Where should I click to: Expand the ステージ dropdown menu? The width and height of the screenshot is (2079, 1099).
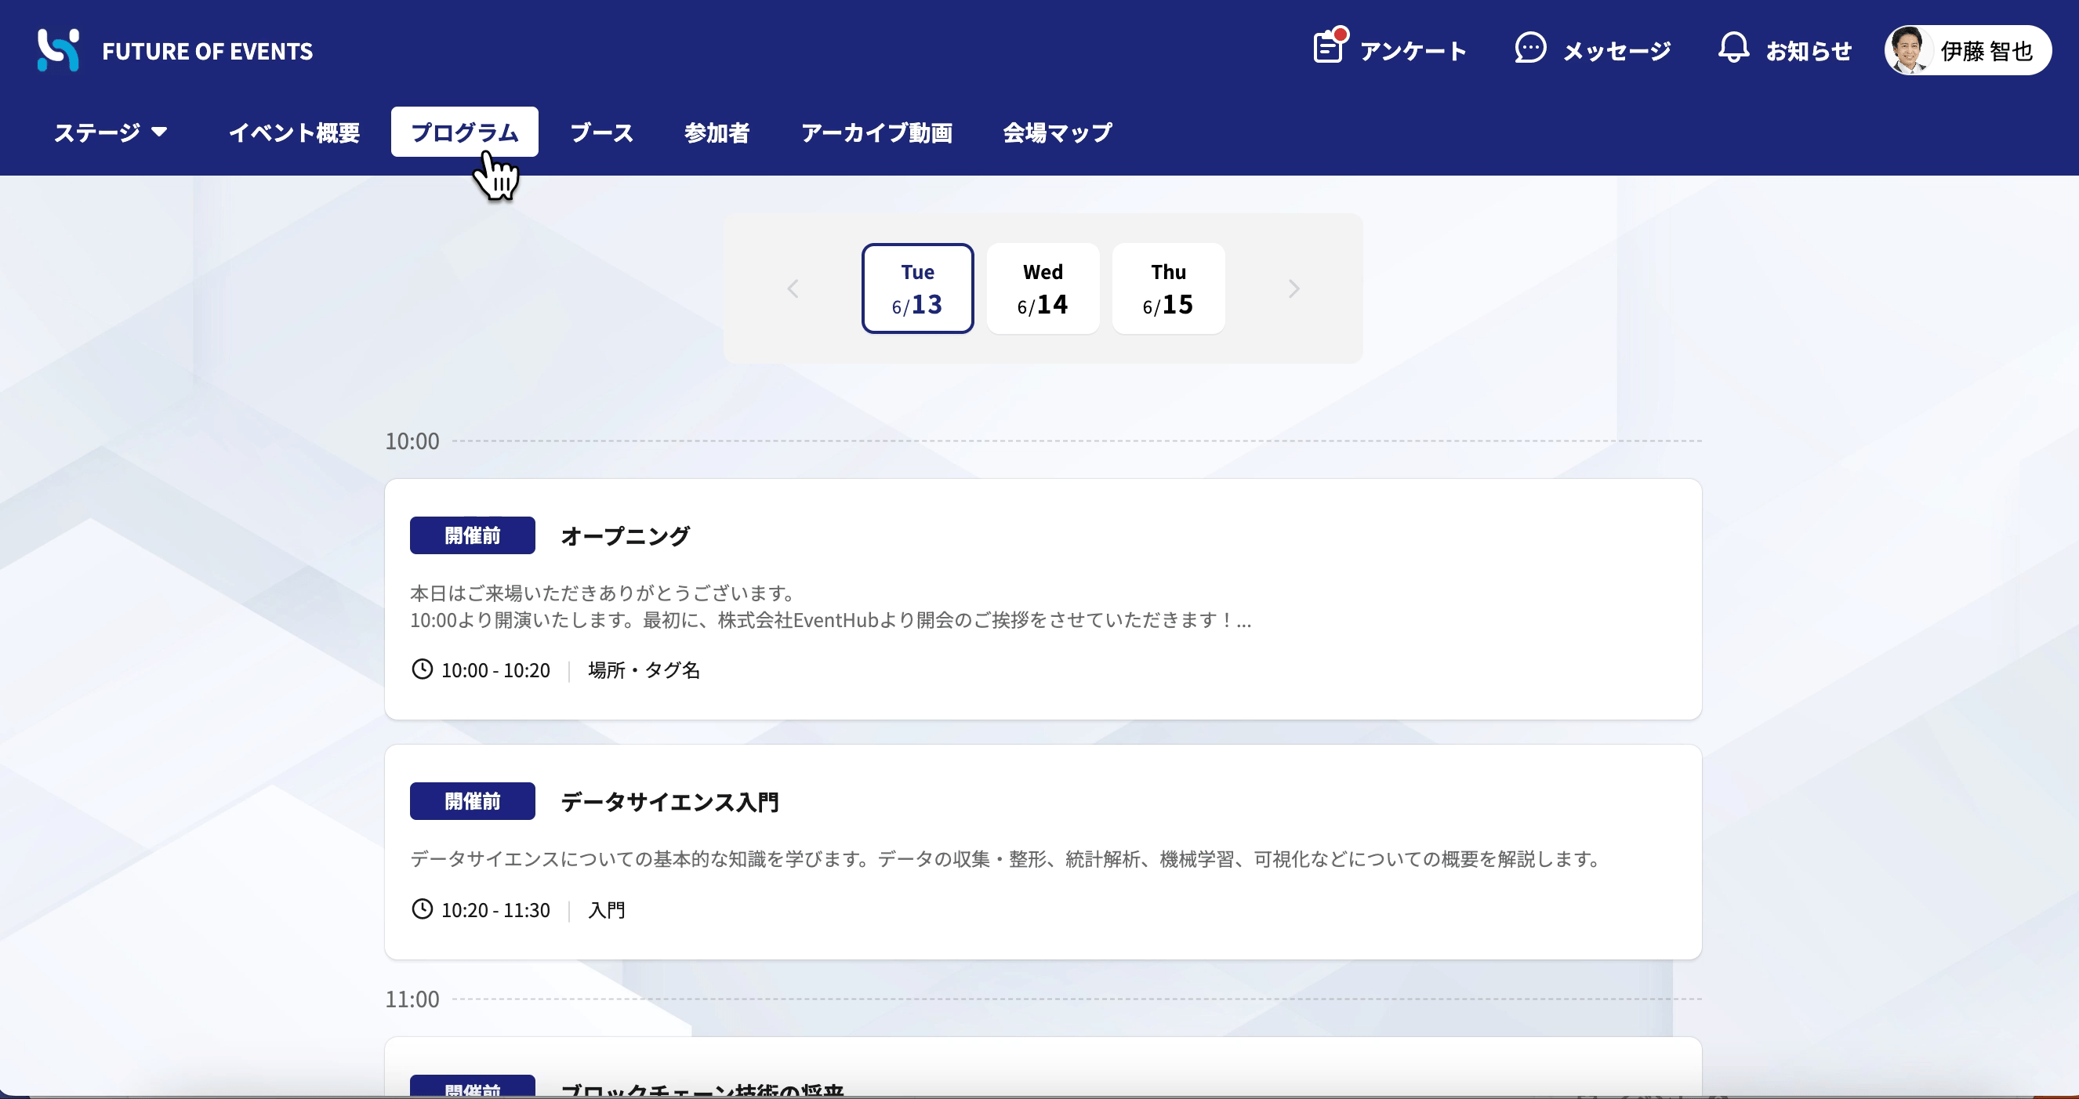point(111,132)
